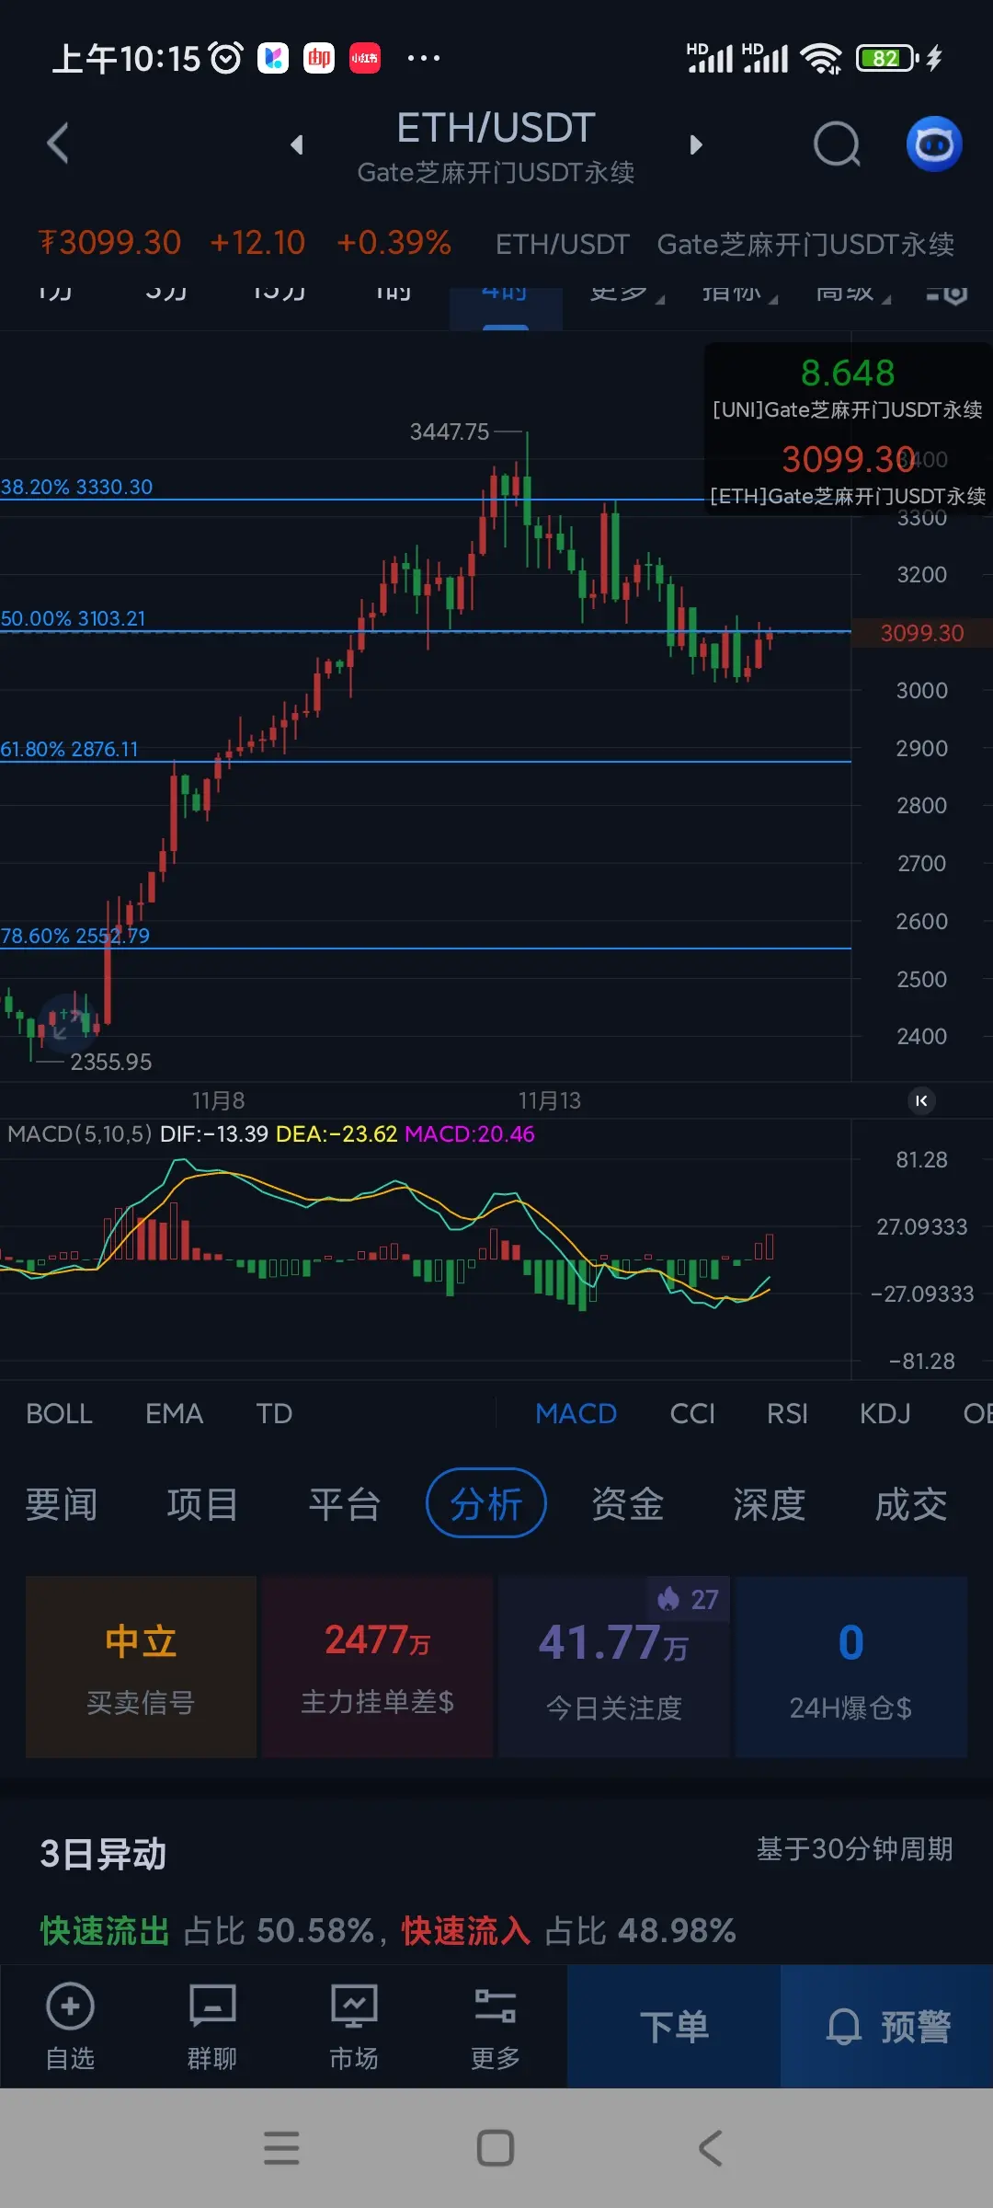This screenshot has width=993, height=2208.
Task: Open the 深度 depth tab
Action: coord(769,1504)
